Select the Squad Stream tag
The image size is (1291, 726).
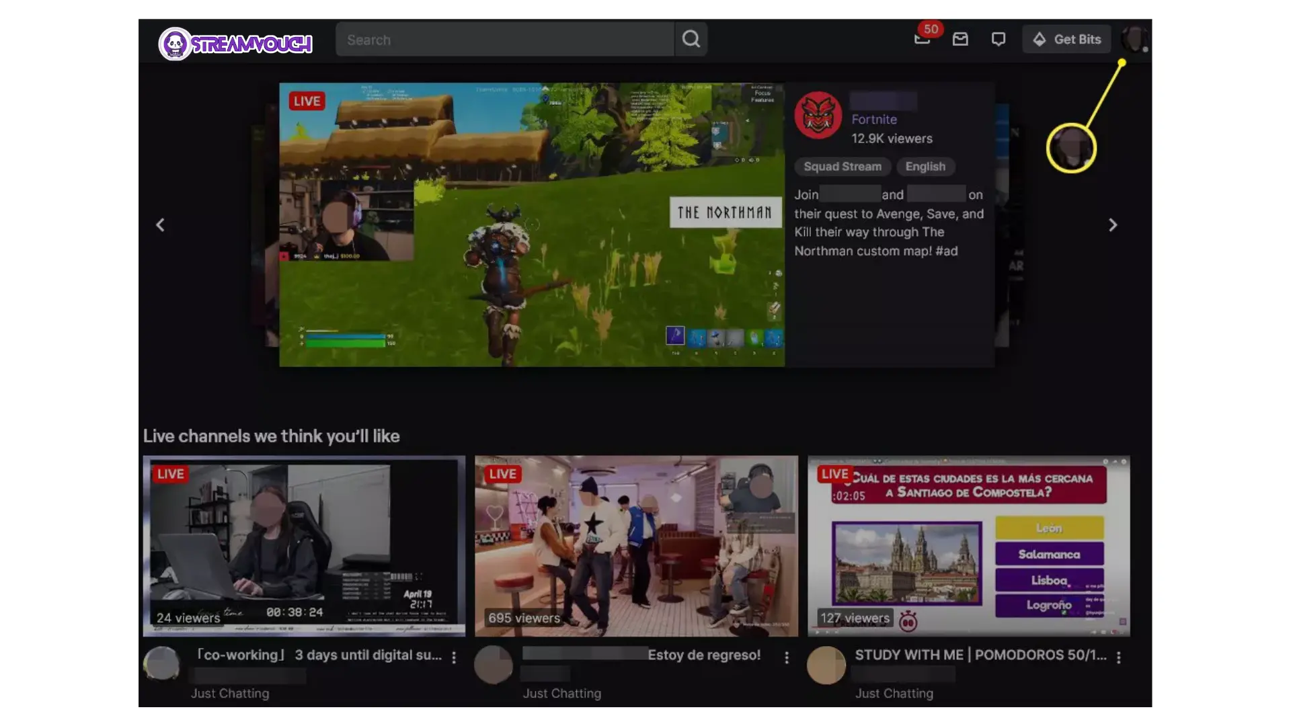click(843, 167)
